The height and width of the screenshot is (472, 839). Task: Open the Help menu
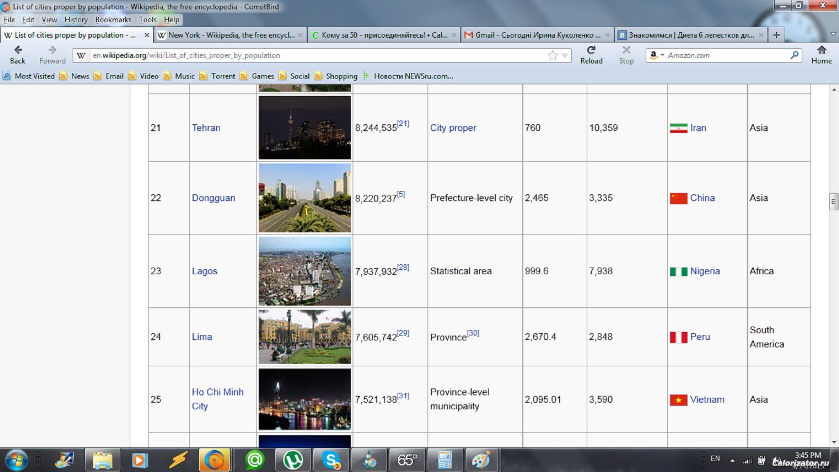(171, 19)
